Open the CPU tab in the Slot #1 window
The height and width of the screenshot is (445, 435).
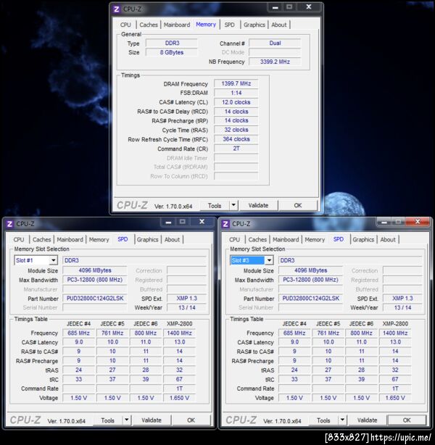pos(19,240)
